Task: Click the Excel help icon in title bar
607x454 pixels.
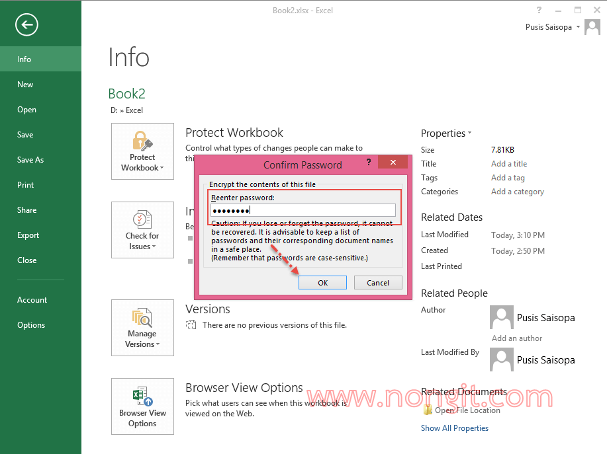Action: [539, 10]
